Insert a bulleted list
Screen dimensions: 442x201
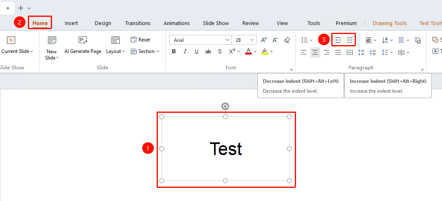[x=304, y=40]
